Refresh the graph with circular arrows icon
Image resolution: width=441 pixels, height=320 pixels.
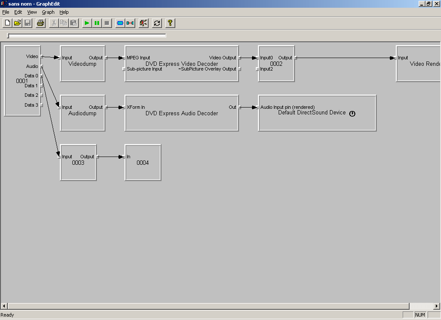coord(157,23)
